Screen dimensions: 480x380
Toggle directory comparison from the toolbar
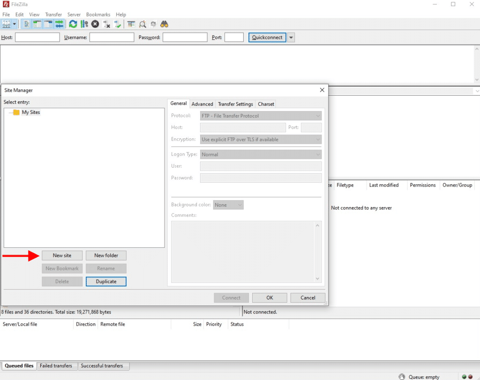pos(130,24)
